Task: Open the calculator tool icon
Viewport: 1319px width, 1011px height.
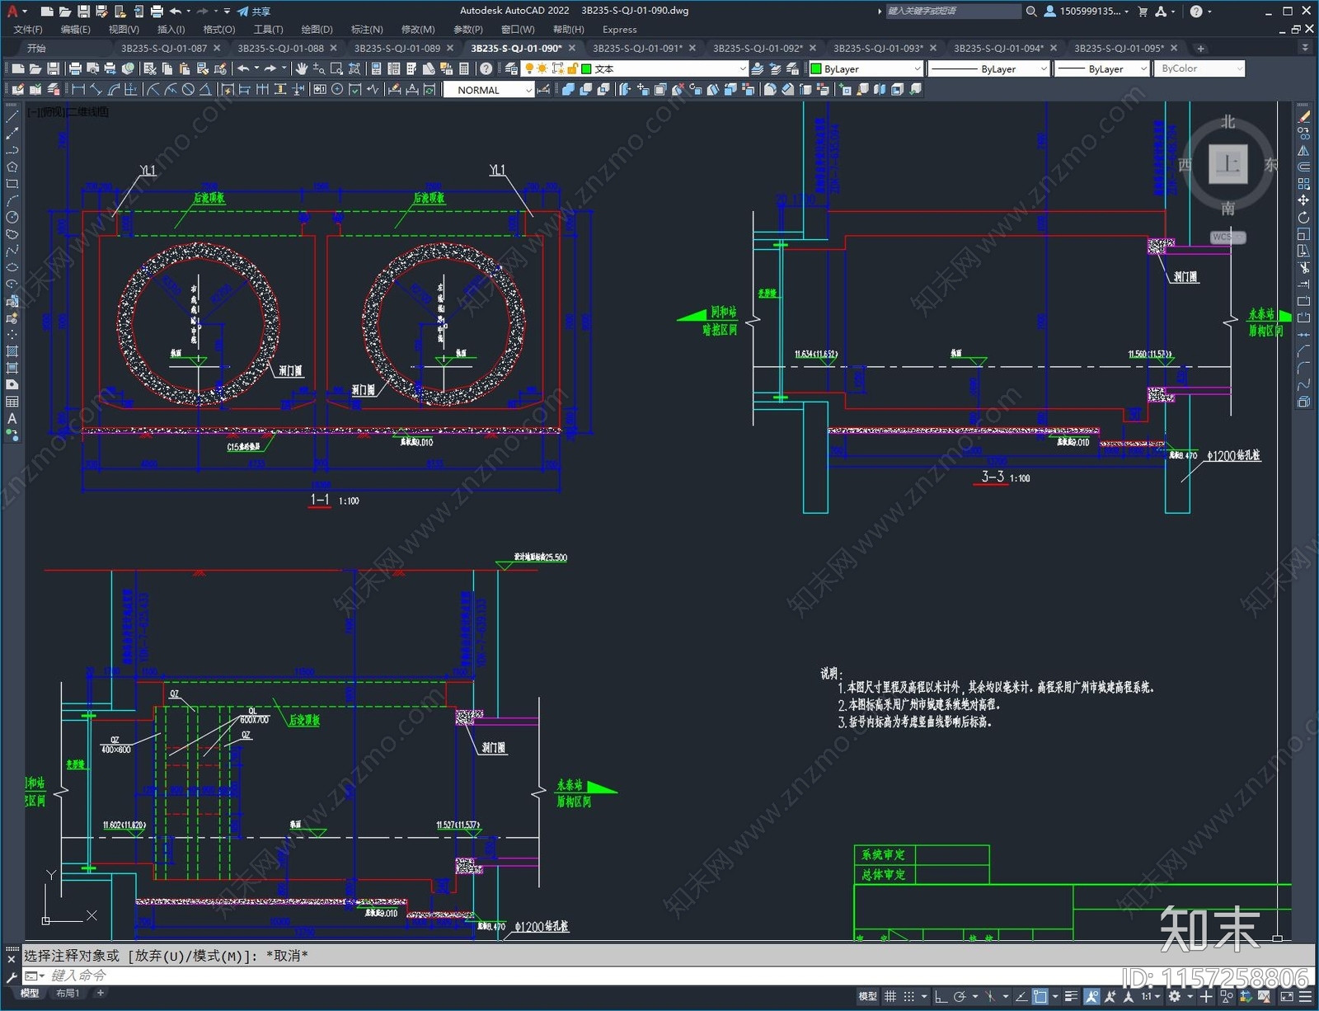Action: [x=464, y=68]
